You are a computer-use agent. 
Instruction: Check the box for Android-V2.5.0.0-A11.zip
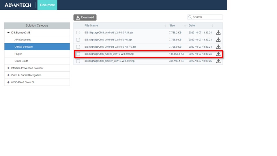click(x=78, y=33)
